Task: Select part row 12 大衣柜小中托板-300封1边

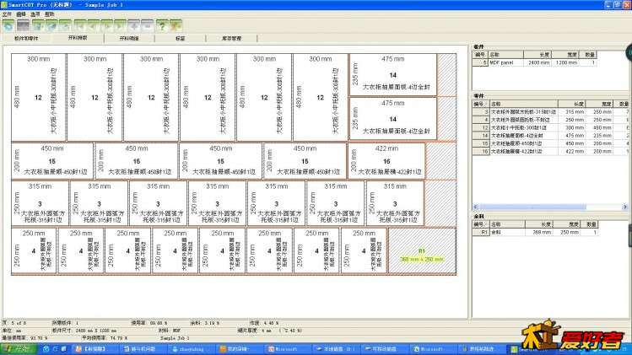Action: (x=551, y=127)
